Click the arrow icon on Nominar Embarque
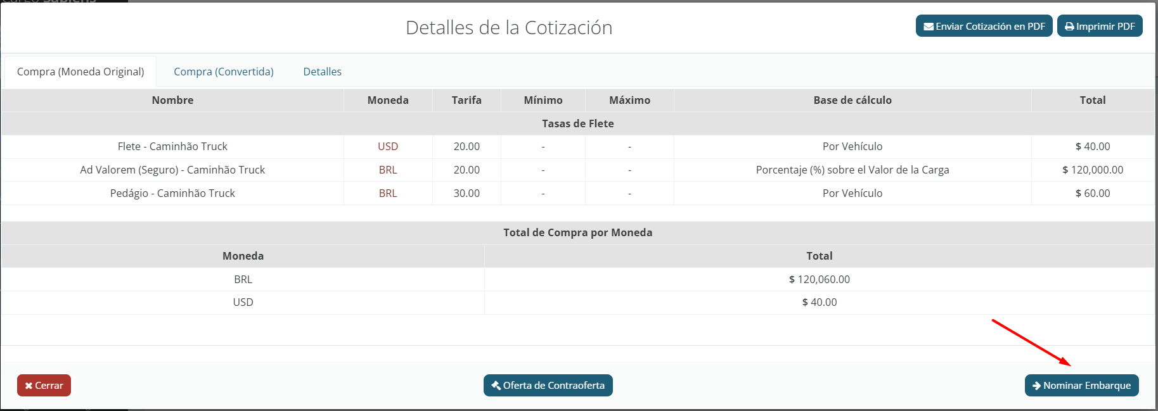This screenshot has width=1158, height=411. click(1036, 386)
